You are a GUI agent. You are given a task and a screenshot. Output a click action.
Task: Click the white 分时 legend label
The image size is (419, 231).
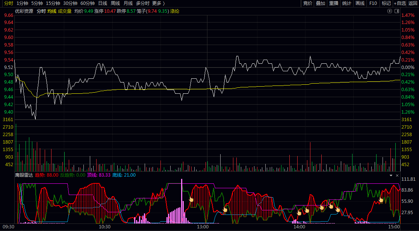[41, 11]
